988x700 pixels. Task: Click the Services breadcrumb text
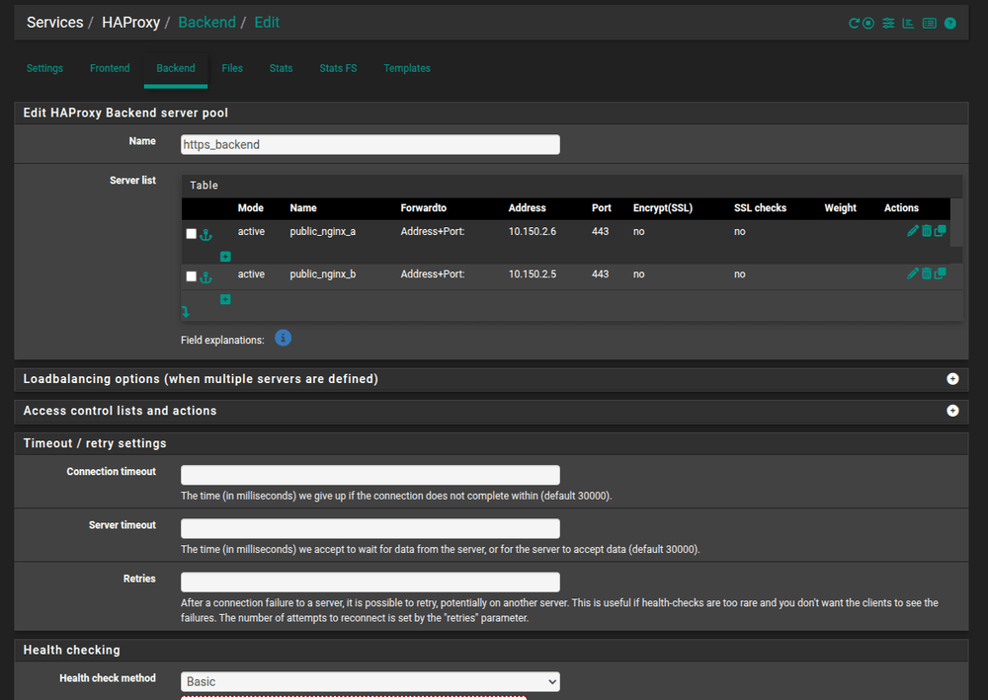coord(54,22)
